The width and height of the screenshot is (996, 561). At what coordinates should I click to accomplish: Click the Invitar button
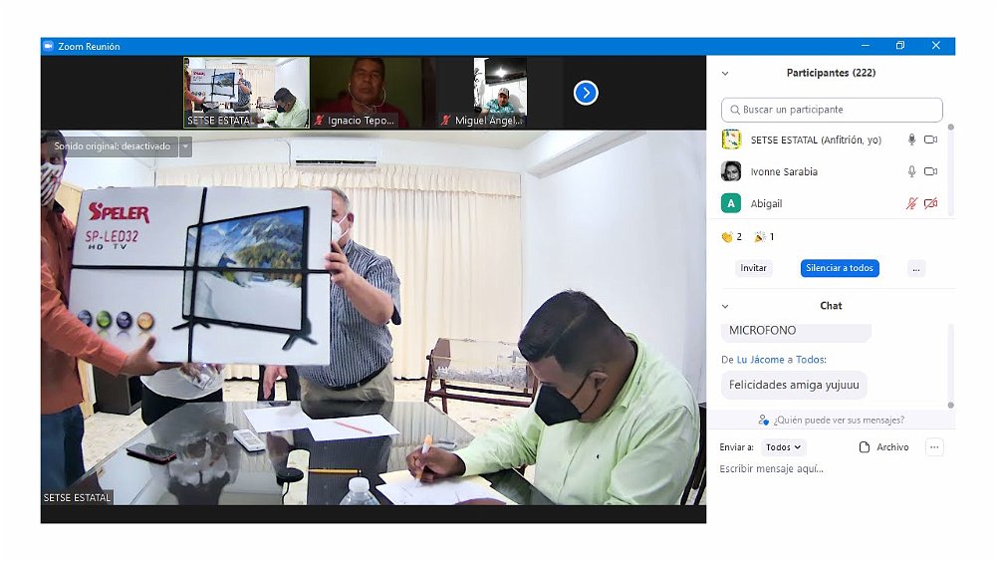point(754,268)
